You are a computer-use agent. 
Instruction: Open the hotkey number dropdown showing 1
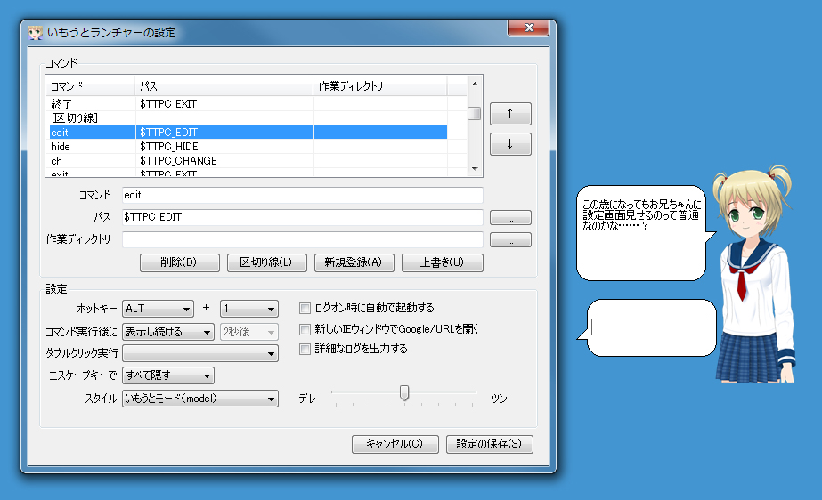(x=249, y=309)
